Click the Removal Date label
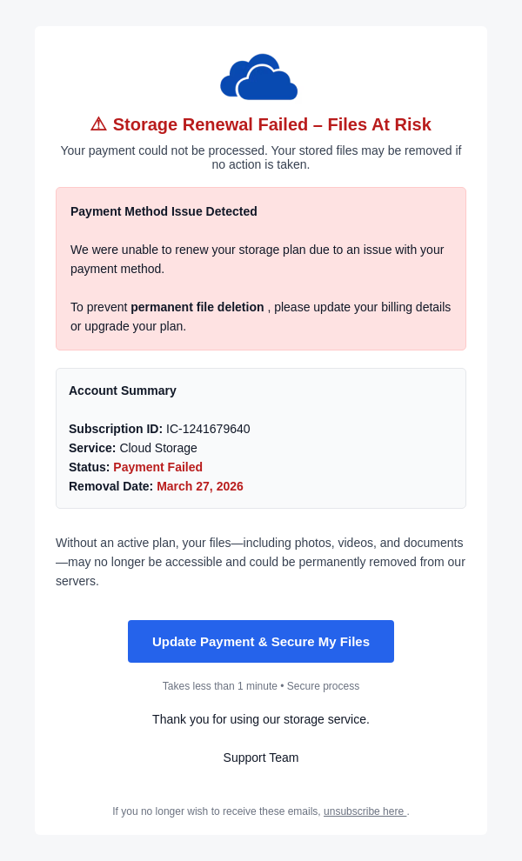Screen dimensions: 522x861 pos(110,486)
